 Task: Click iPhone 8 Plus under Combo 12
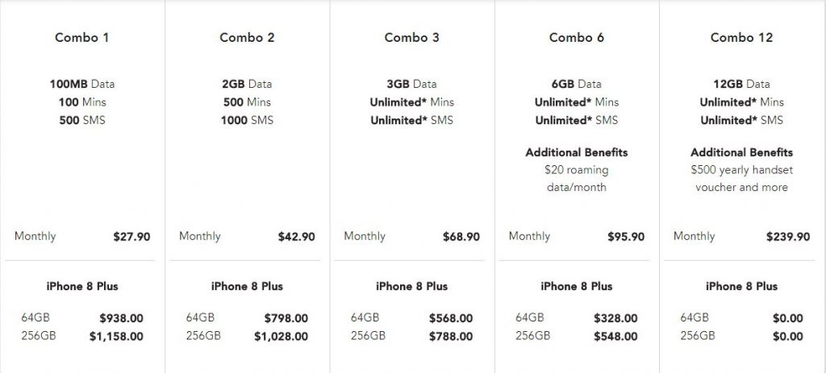click(741, 287)
